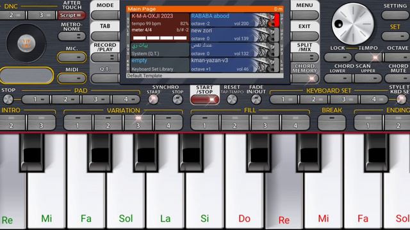Image resolution: width=410 pixels, height=230 pixels.
Task: Open RECORD/PLAY function
Action: 105,57
